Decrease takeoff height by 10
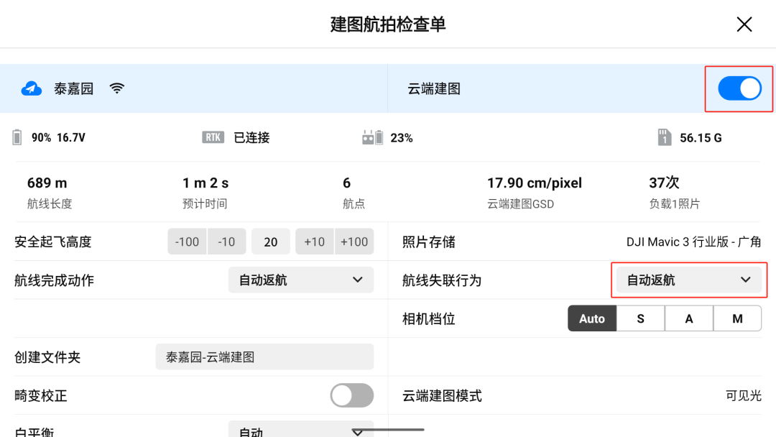 click(226, 241)
